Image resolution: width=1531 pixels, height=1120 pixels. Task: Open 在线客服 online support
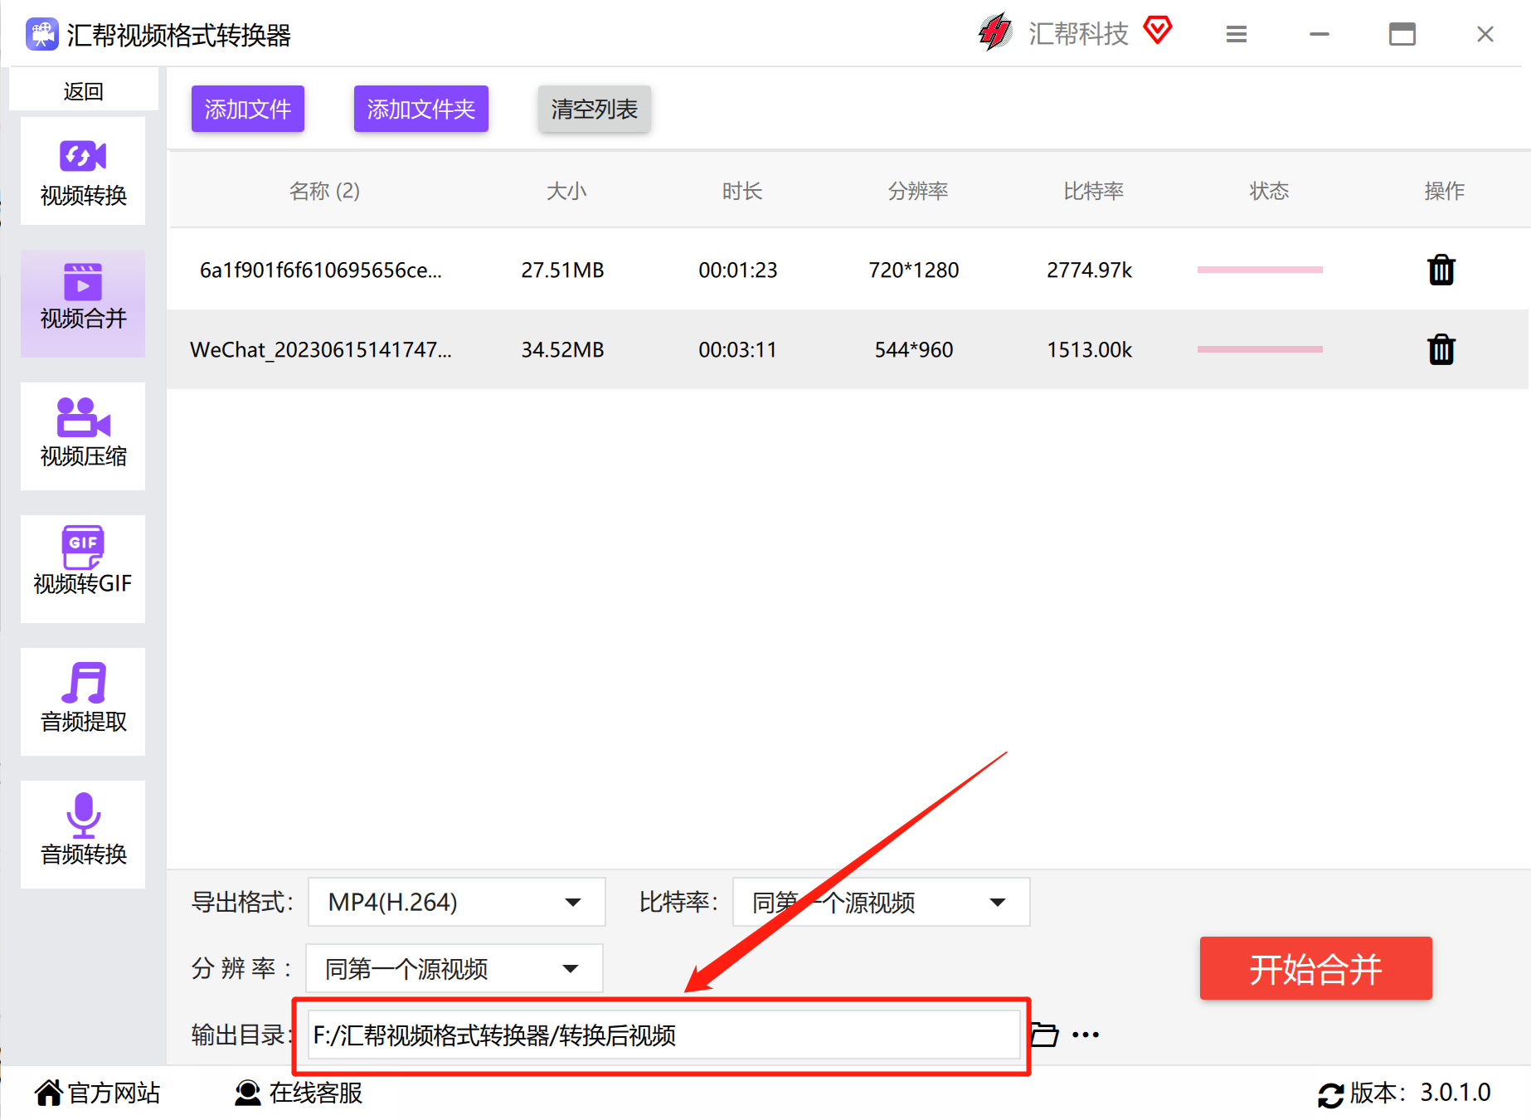pyautogui.click(x=299, y=1093)
